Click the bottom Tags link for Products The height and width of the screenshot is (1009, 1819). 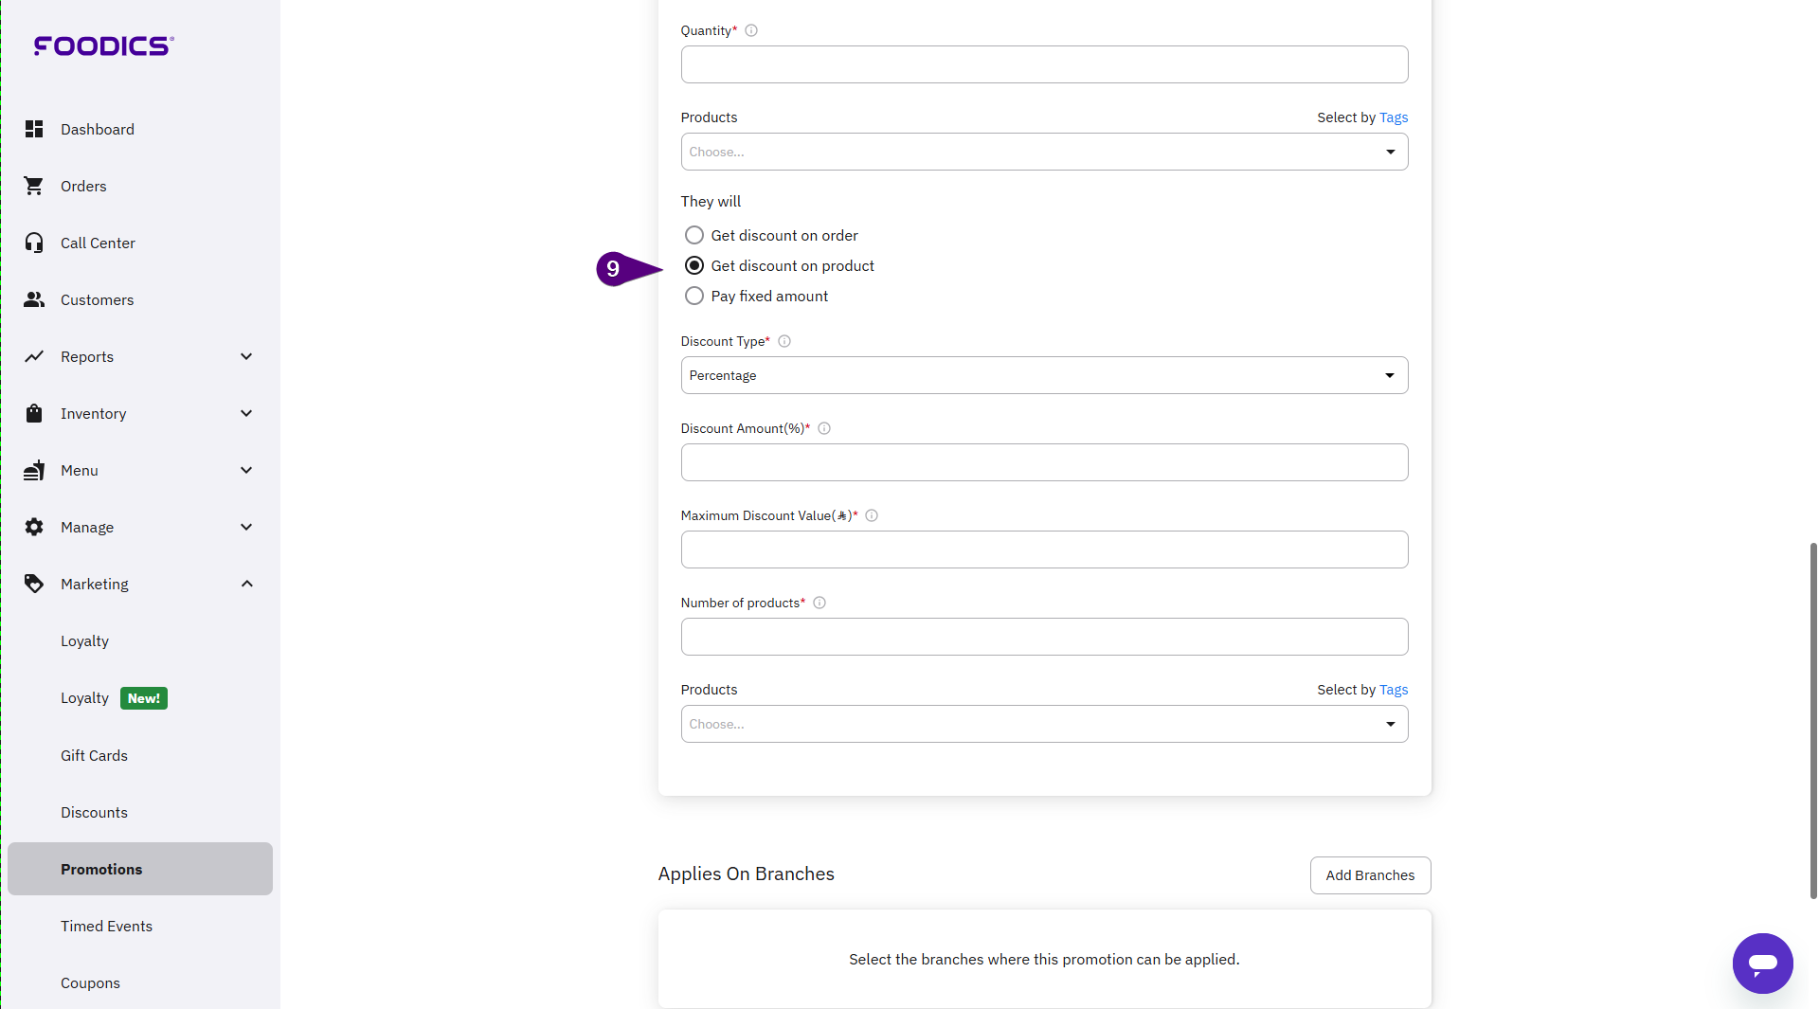click(1394, 690)
